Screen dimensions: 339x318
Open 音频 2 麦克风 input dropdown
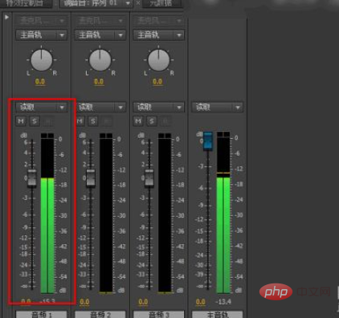click(x=100, y=21)
